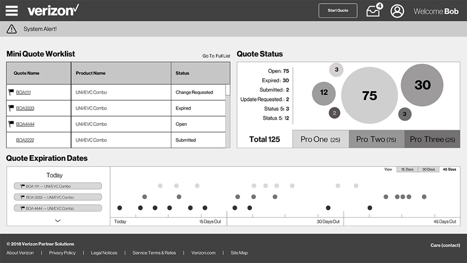Viewport: 467px width, 263px height.
Task: Click the small dark bubble labeled 2
Action: (x=335, y=113)
